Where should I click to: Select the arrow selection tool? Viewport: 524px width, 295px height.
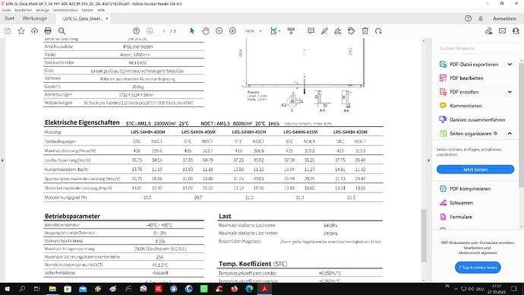pyautogui.click(x=192, y=31)
